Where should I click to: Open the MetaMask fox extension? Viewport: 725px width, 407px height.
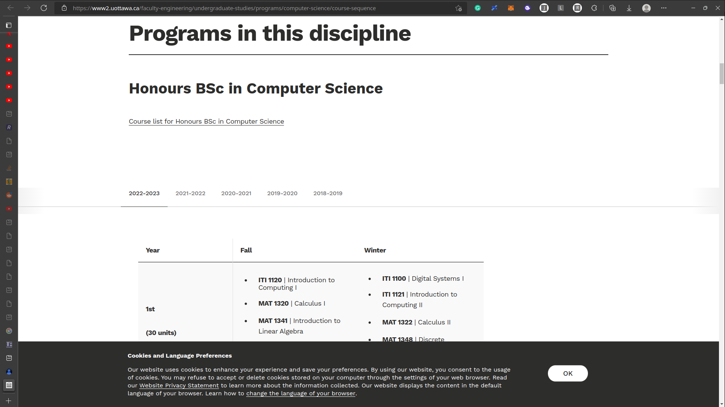tap(511, 8)
